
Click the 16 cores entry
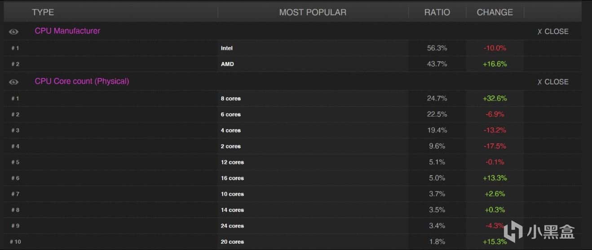click(x=232, y=178)
